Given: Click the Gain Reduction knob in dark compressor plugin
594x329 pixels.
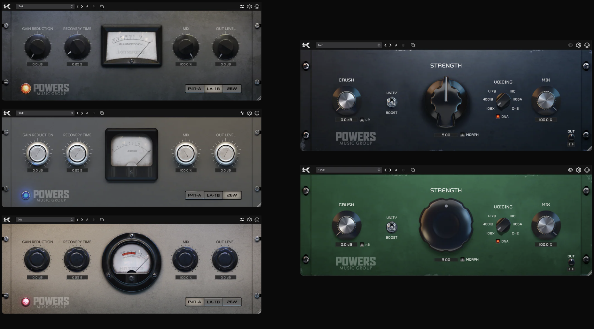Looking at the screenshot, I should pyautogui.click(x=37, y=47).
